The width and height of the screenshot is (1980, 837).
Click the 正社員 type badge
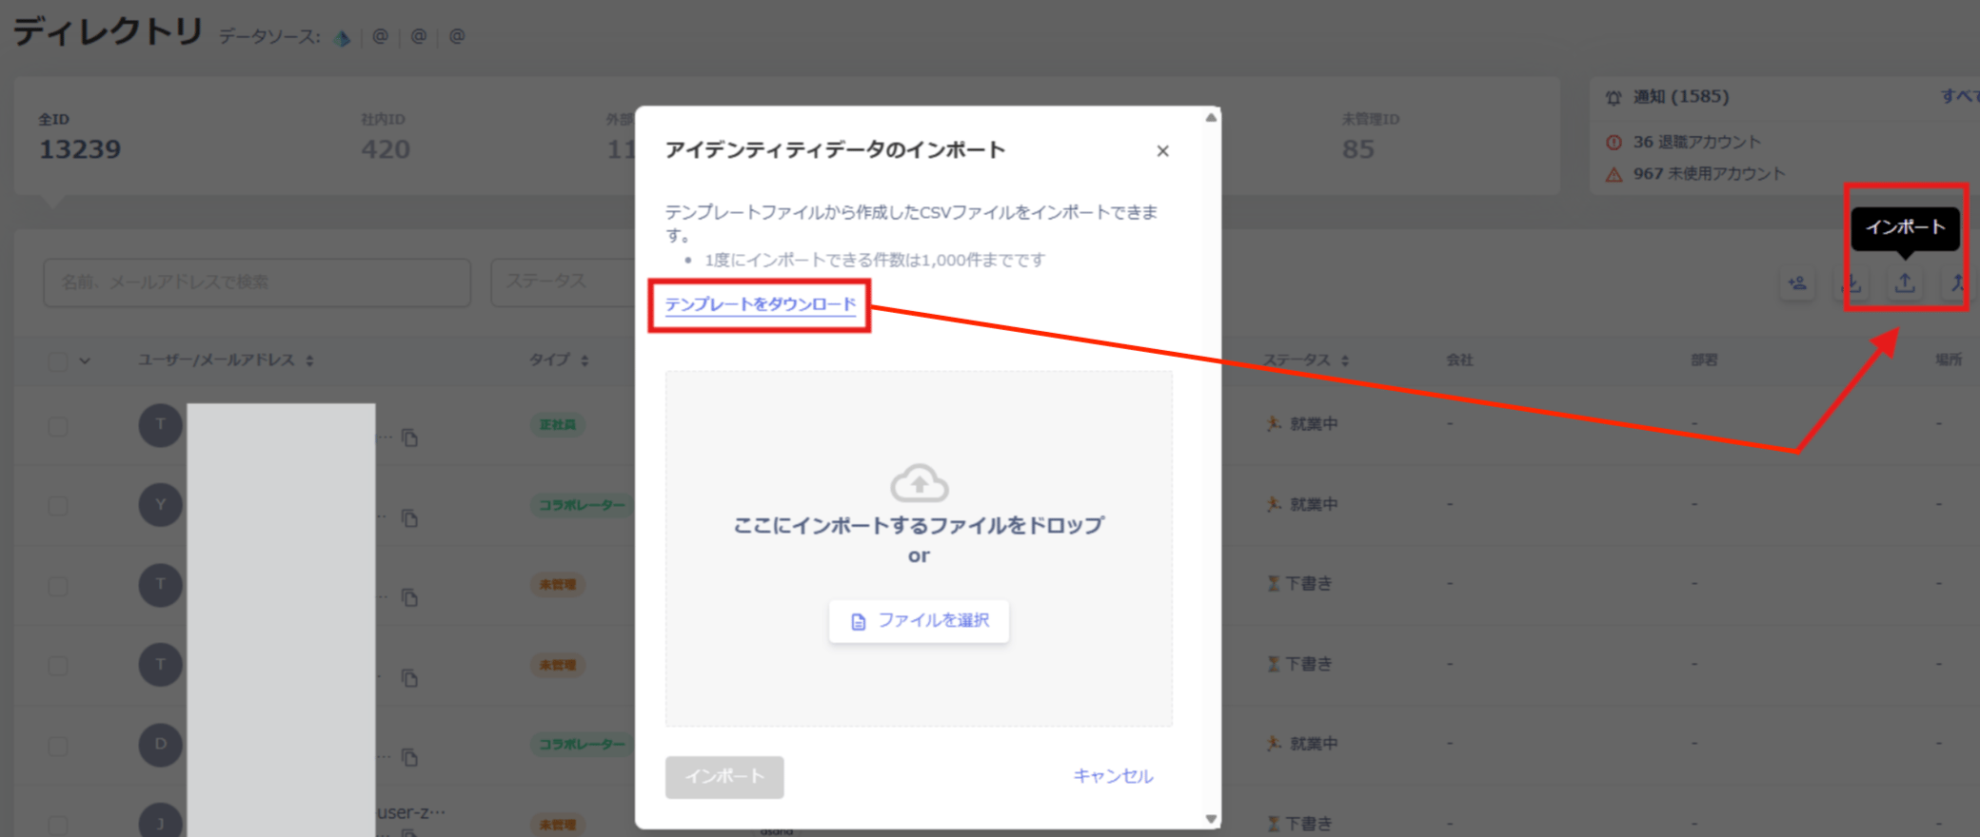[558, 425]
